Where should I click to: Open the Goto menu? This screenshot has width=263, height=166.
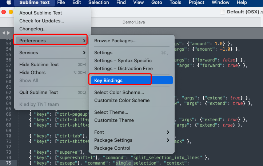click(157, 3)
